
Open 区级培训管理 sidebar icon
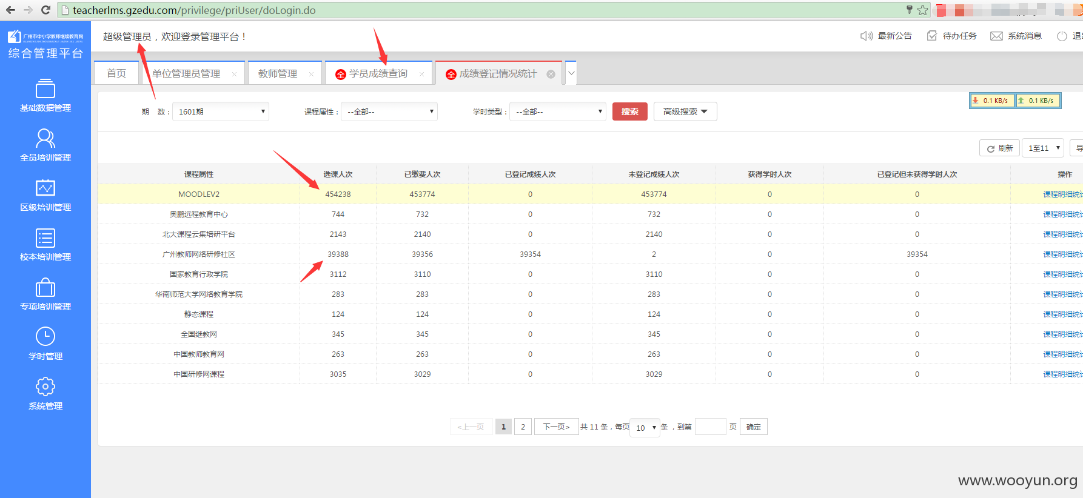45,188
